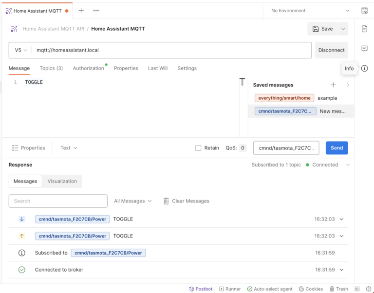Collapse Saved messages panel arrow
The height and width of the screenshot is (293, 374).
point(348,85)
